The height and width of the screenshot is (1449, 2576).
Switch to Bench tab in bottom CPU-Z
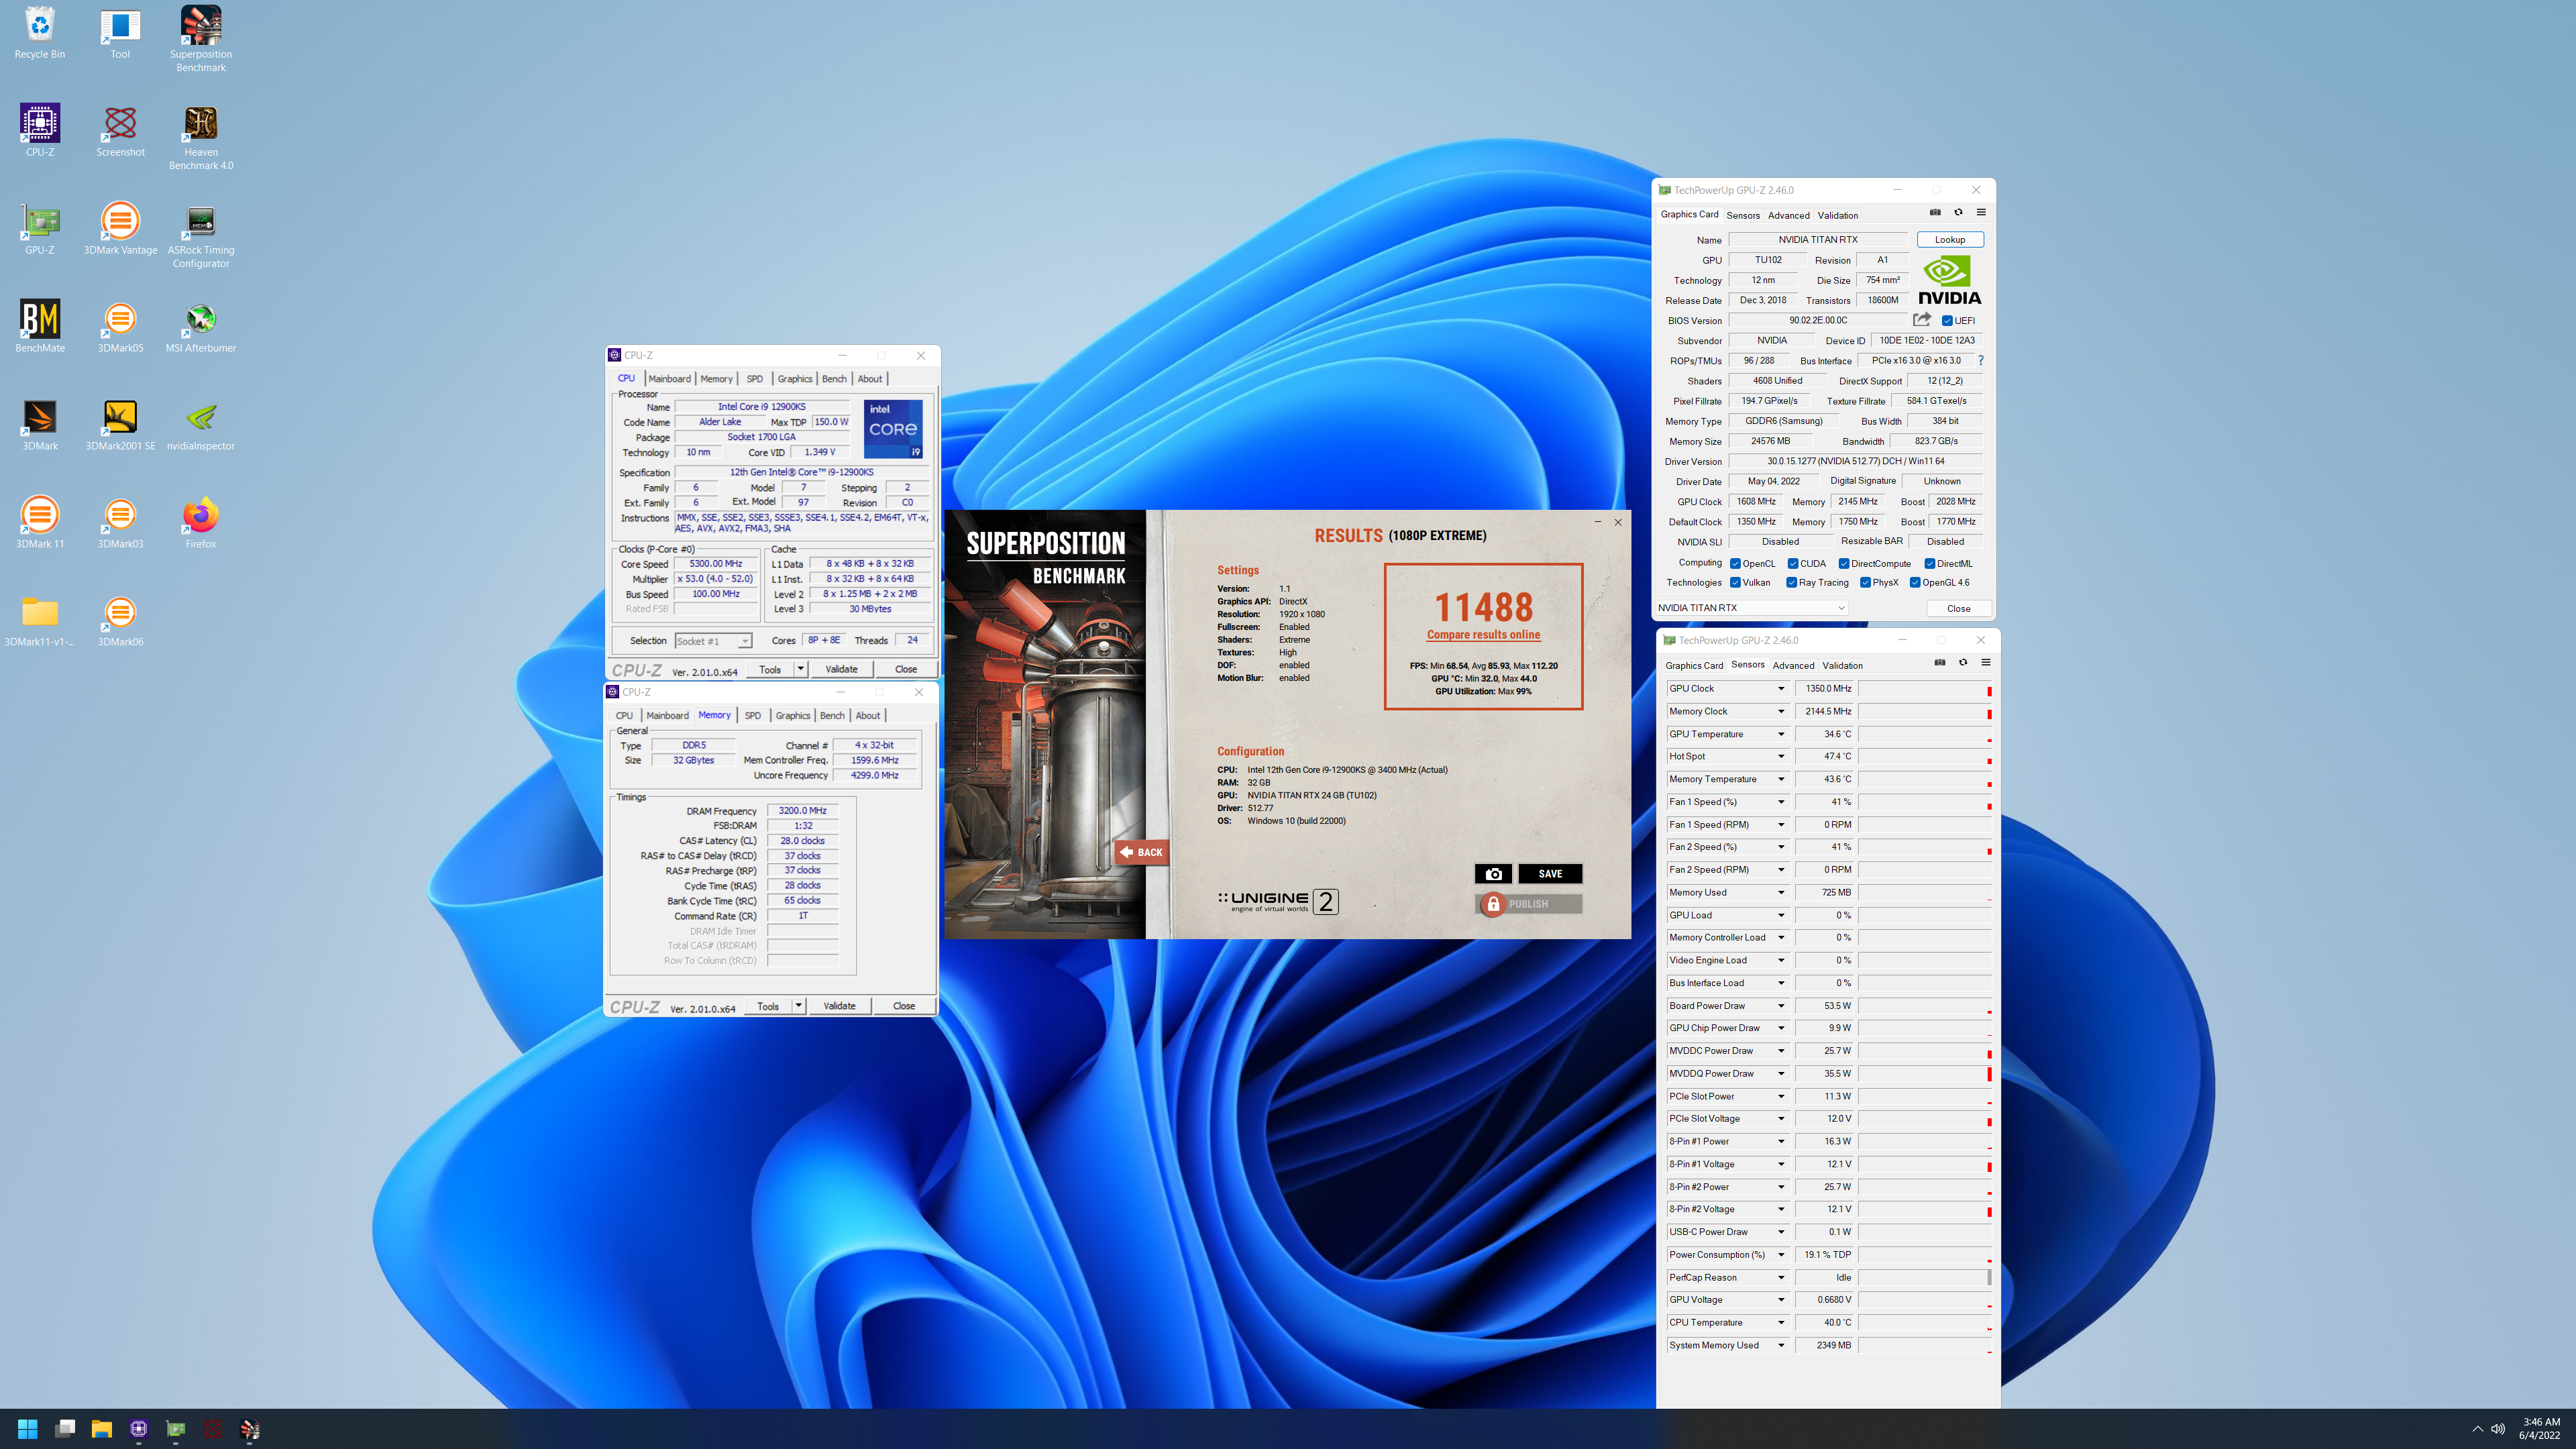point(832,716)
